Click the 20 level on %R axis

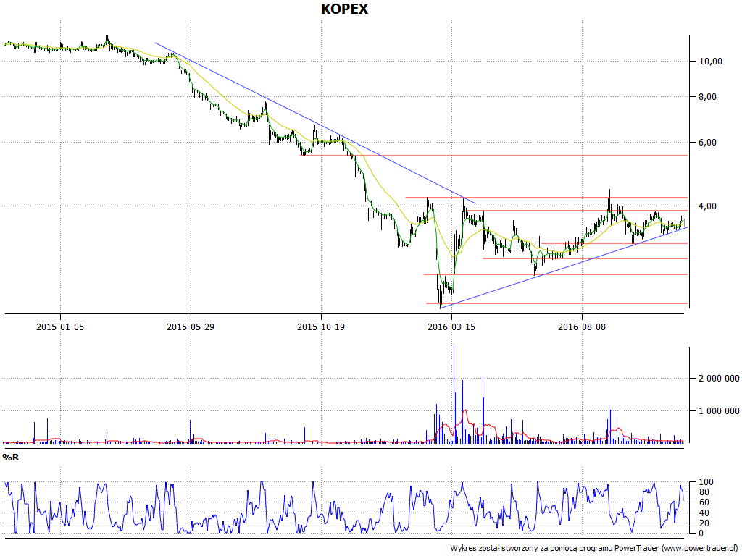click(x=704, y=523)
